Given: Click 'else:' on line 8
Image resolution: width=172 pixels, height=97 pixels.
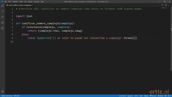Looking at the screenshot, I should (26, 34).
